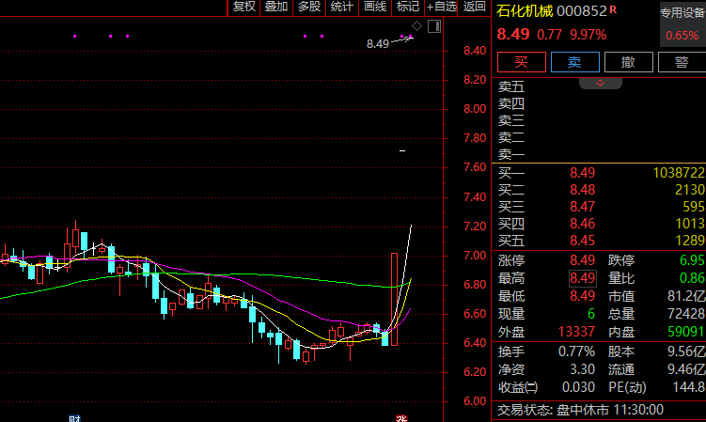
Task: Activate the 画线 drawing tool
Action: coord(375,7)
